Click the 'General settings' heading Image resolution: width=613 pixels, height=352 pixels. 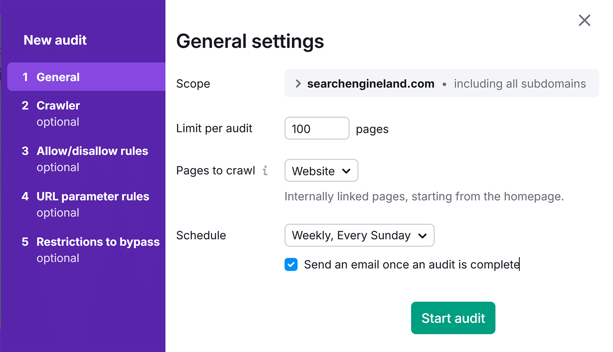250,41
